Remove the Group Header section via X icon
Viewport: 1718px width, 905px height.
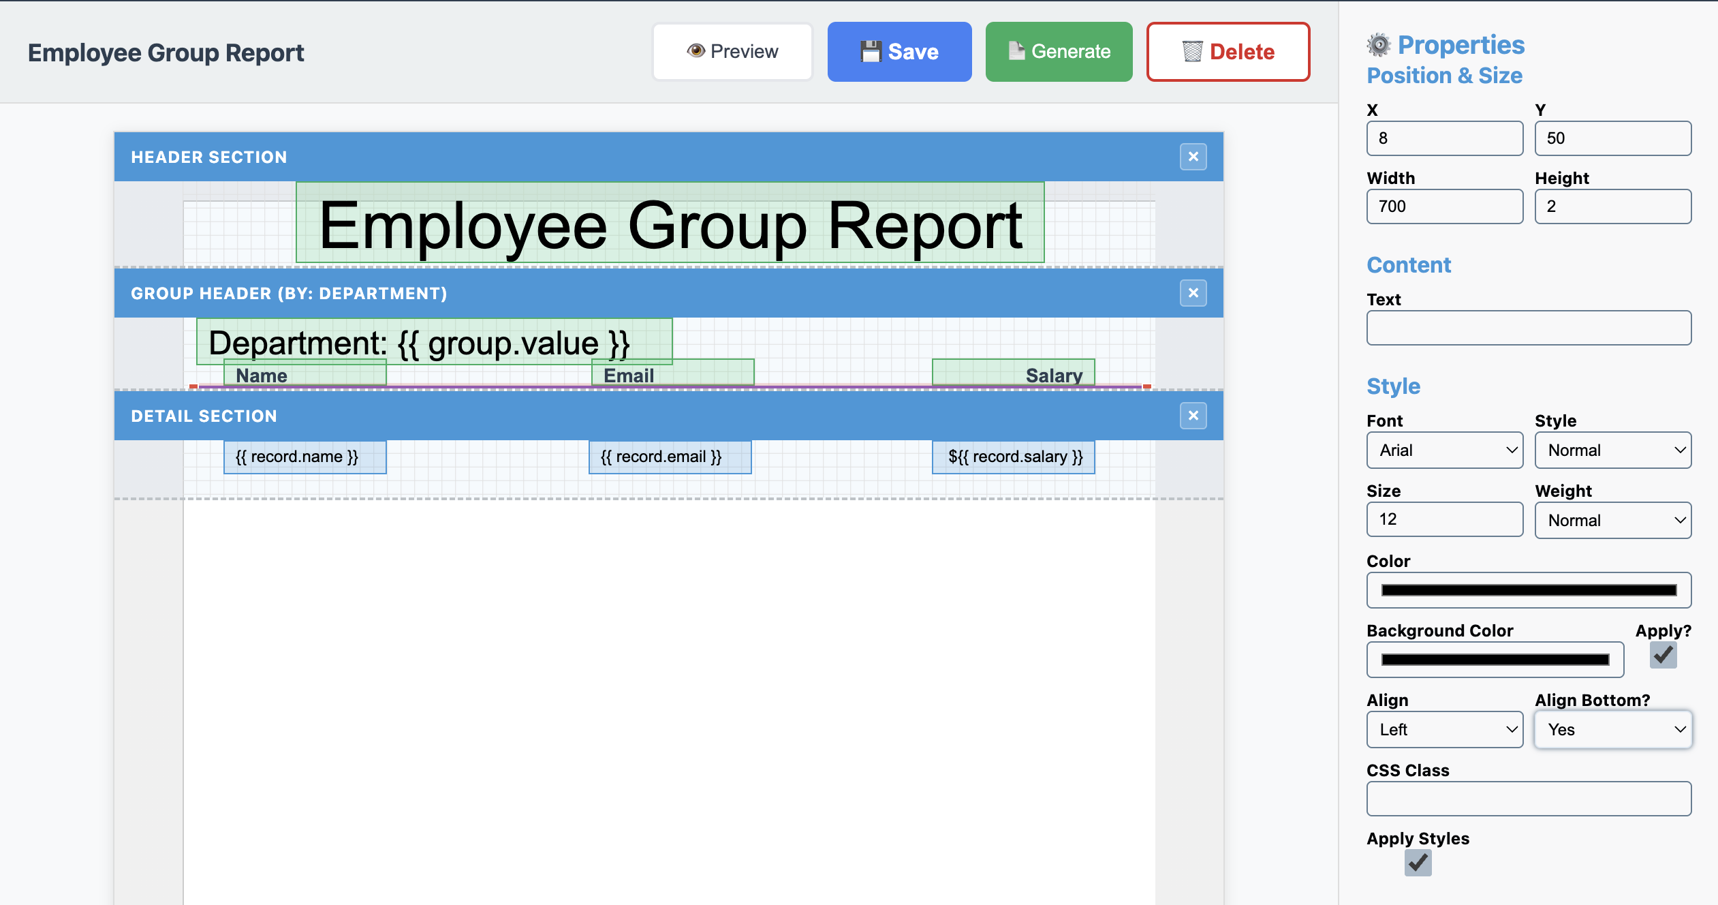coord(1193,293)
